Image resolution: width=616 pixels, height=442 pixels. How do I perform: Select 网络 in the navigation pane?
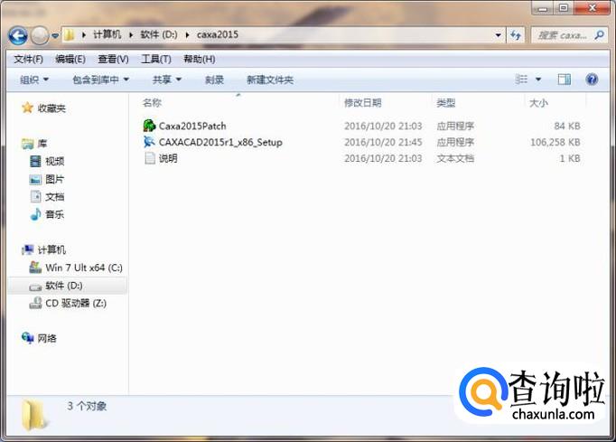click(47, 338)
